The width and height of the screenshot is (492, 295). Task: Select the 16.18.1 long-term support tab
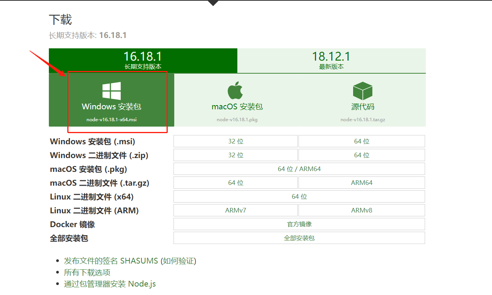tap(143, 61)
